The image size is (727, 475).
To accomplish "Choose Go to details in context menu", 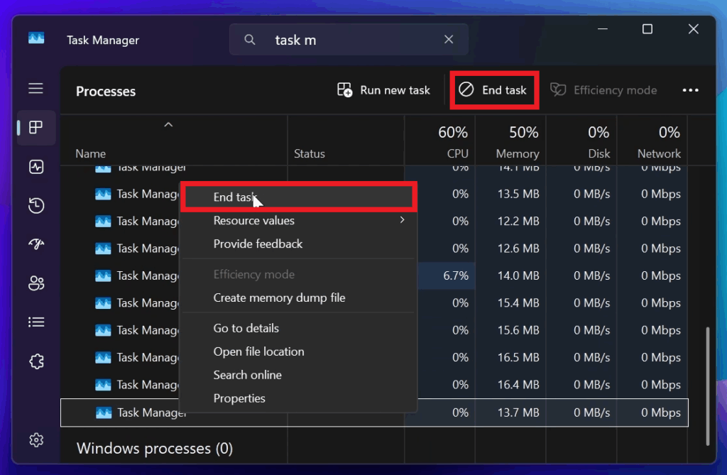I will pyautogui.click(x=246, y=328).
